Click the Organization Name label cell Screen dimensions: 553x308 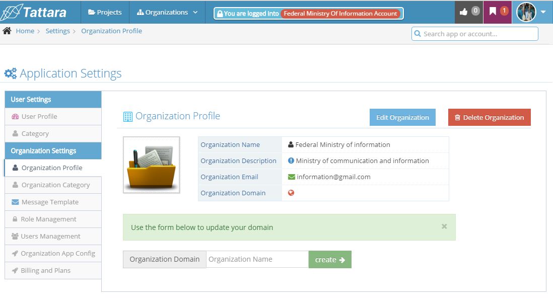point(240,144)
